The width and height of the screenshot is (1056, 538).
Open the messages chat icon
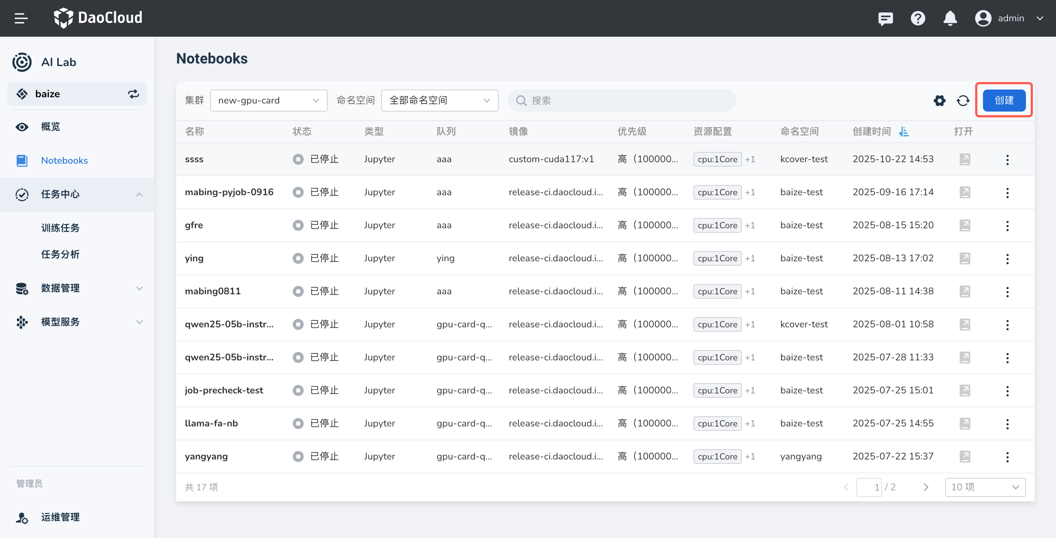point(885,18)
